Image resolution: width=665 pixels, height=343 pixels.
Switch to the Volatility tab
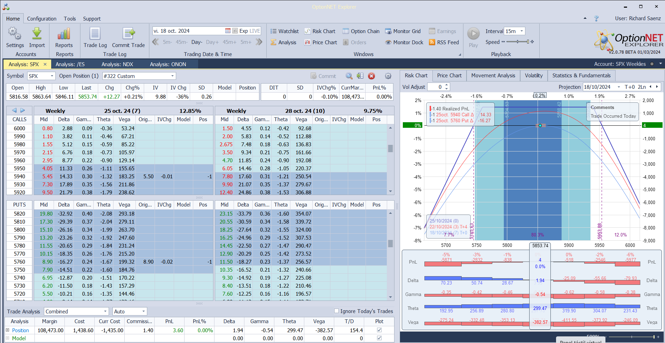[x=534, y=76]
